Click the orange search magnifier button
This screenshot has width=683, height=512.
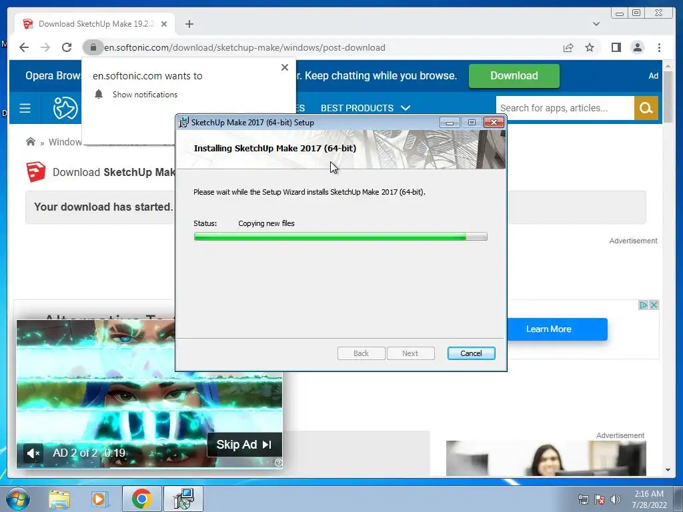[x=646, y=108]
